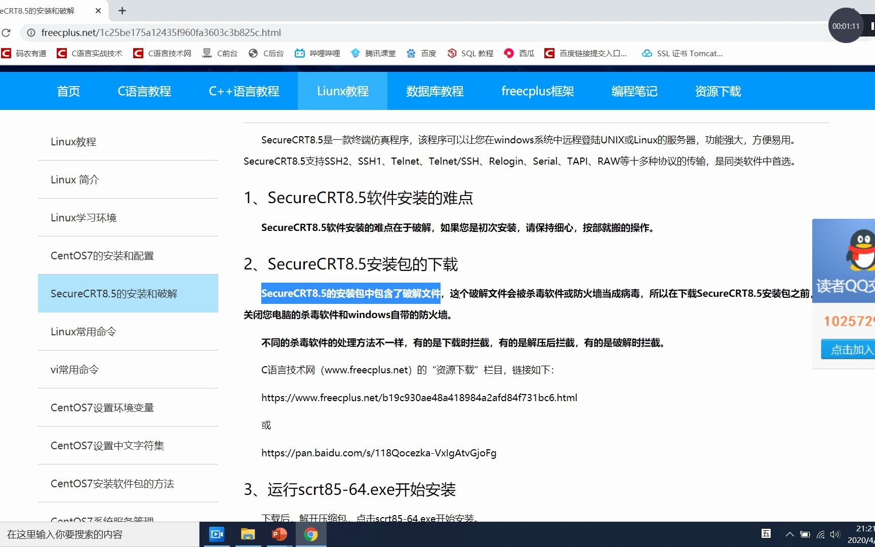Open CentOS7安装软件包的方法 sidebar entry
Screen dimensions: 875x547
point(128,484)
